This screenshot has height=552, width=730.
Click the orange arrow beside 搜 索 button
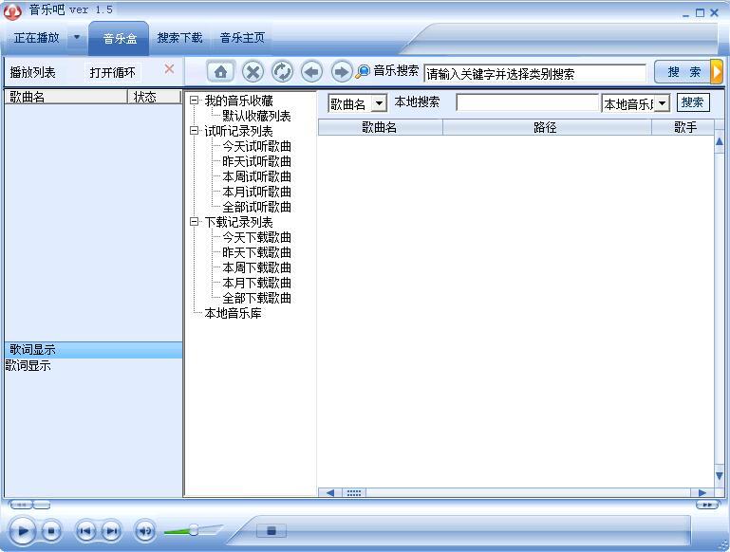[x=717, y=72]
